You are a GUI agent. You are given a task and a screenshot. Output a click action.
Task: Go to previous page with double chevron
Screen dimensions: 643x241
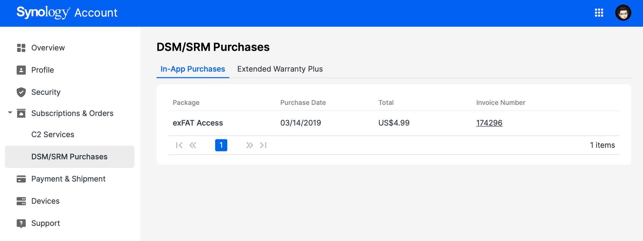[193, 145]
